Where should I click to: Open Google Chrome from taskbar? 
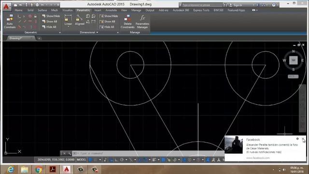point(39,170)
